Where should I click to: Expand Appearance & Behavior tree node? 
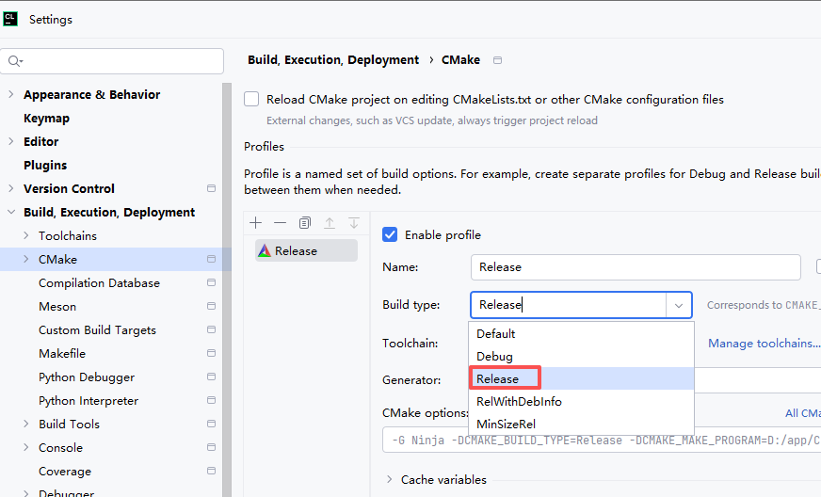click(11, 95)
